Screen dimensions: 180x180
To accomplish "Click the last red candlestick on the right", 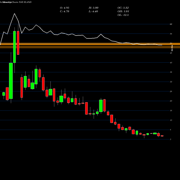I will click(x=162, y=136).
